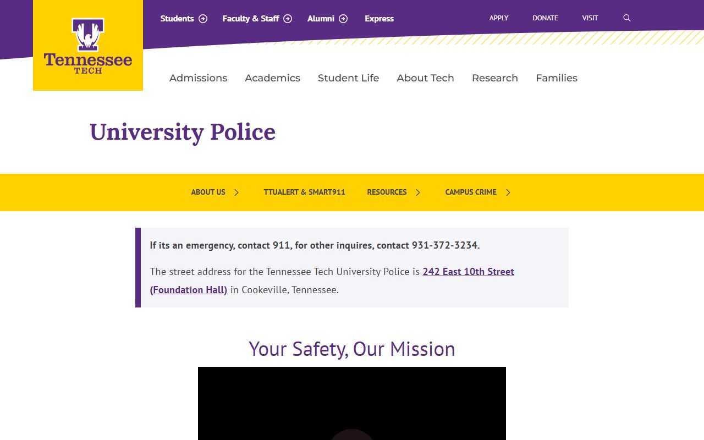Image resolution: width=704 pixels, height=440 pixels.
Task: Click the Tennessee Tech logo
Action: (88, 46)
